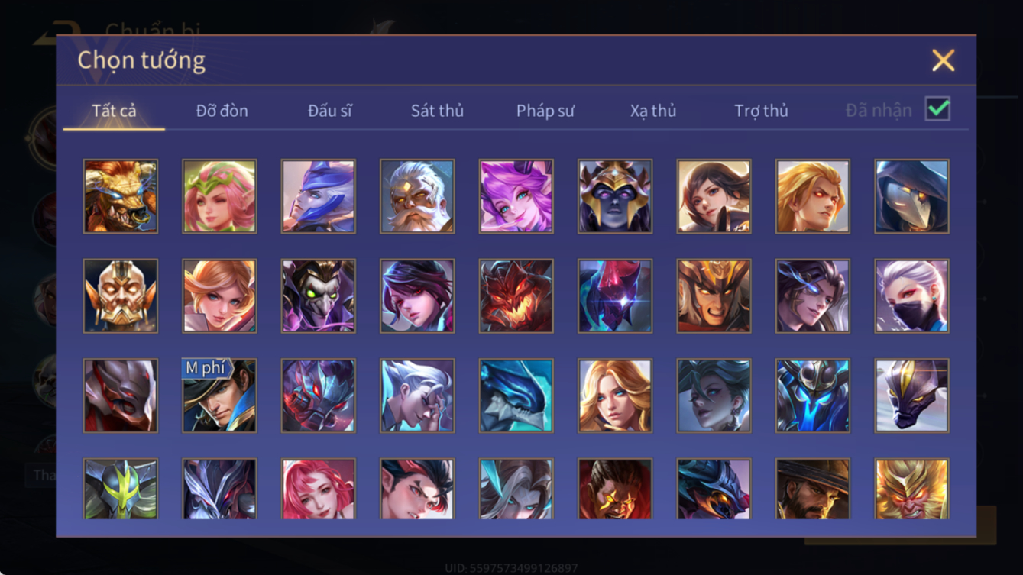Screen dimensions: 1023x575
Task: Open the Sát thủ tab
Action: click(x=437, y=111)
